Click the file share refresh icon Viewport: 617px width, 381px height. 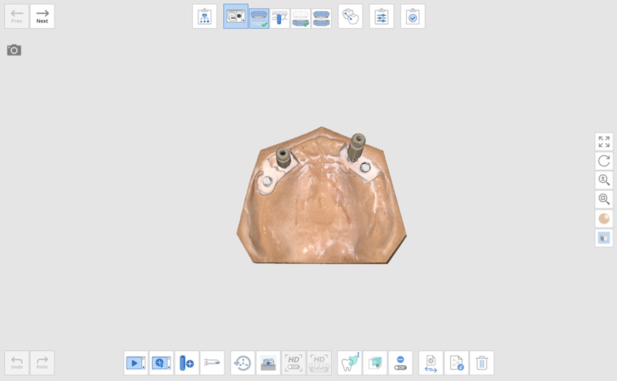click(456, 363)
